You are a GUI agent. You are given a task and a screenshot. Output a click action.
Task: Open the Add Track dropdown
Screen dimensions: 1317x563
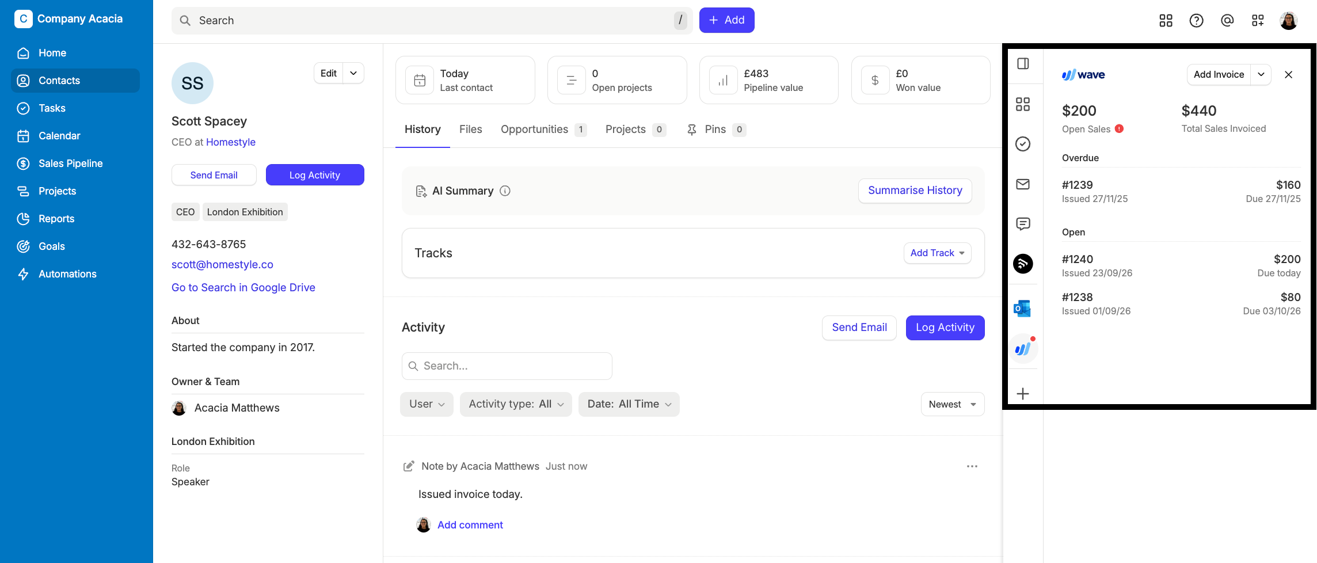tap(937, 253)
